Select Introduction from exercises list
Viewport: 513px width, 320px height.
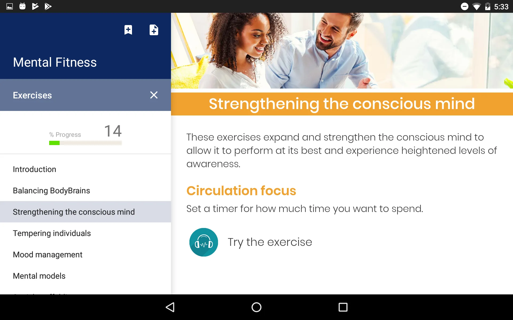coord(34,169)
